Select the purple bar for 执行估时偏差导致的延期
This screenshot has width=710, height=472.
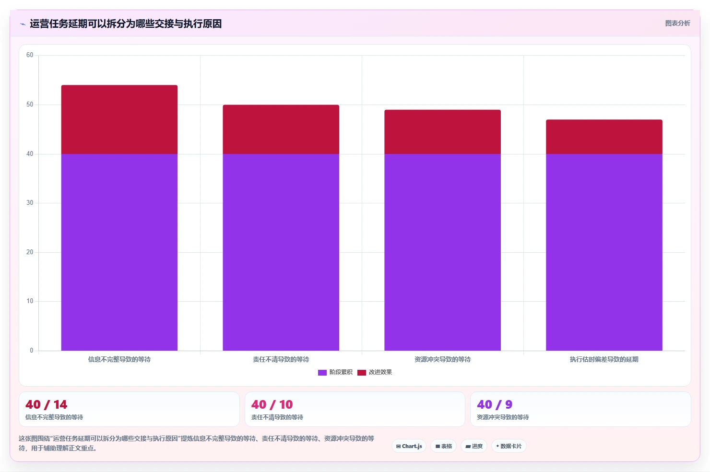604,252
